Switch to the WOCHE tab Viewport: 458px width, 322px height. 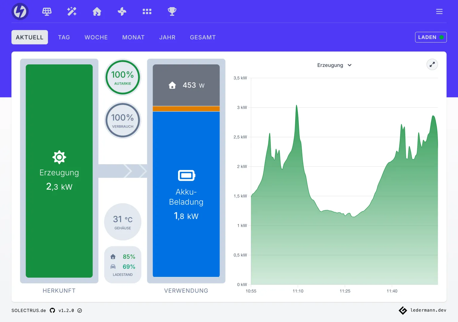(x=96, y=37)
